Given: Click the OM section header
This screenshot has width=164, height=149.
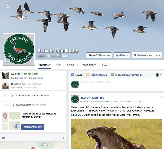Looking at the screenshot, I should tap(33, 138).
